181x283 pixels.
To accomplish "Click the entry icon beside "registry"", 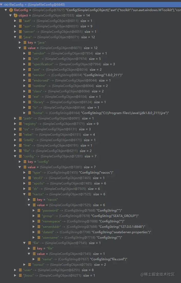I will pos(20,124).
